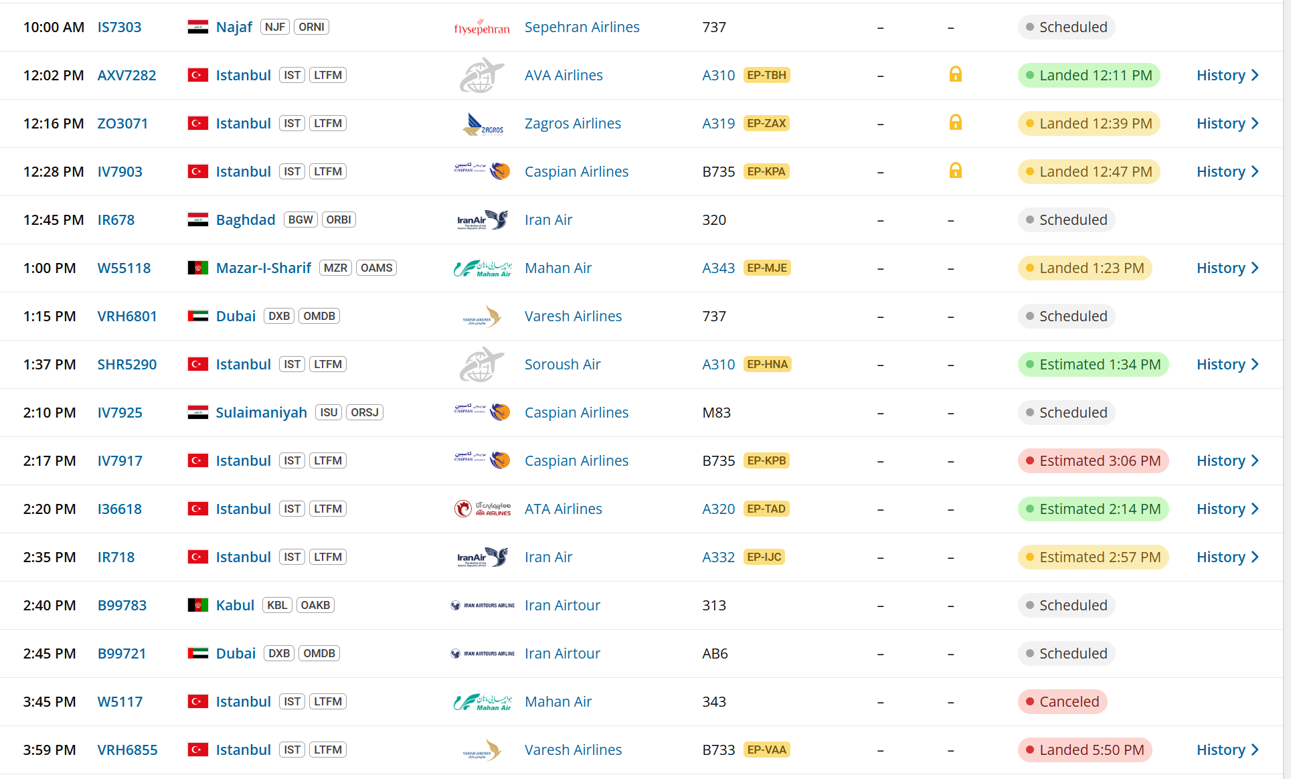The width and height of the screenshot is (1291, 779).
Task: Click the Zagros Airlines logo
Action: [x=483, y=124]
